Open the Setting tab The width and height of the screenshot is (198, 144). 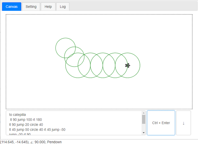pyautogui.click(x=31, y=7)
